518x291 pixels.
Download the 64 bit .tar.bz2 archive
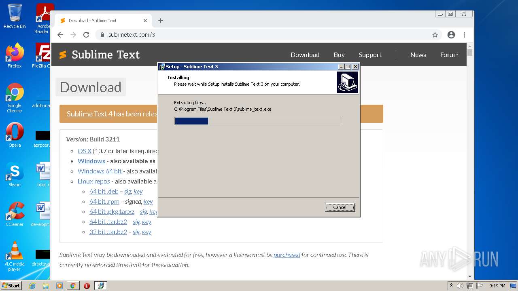click(108, 222)
